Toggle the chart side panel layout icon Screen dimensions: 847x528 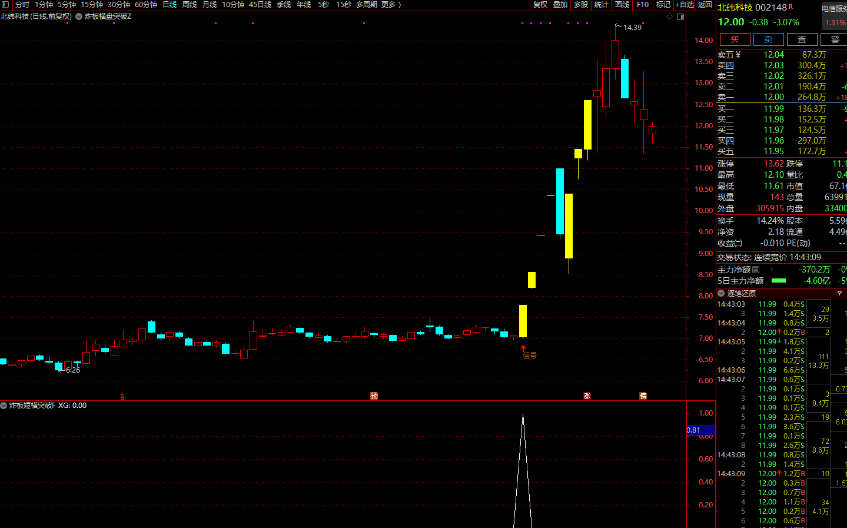[x=680, y=16]
